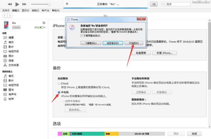Select 电视节目 under 我的设备上
The height and width of the screenshot is (139, 211).
coord(14,85)
